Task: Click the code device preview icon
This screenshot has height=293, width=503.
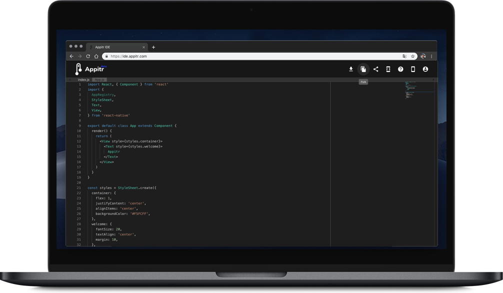Action: (x=388, y=69)
